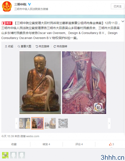Click the red 置顶 pinned badge
The width and height of the screenshot is (125, 161).
[7, 23]
